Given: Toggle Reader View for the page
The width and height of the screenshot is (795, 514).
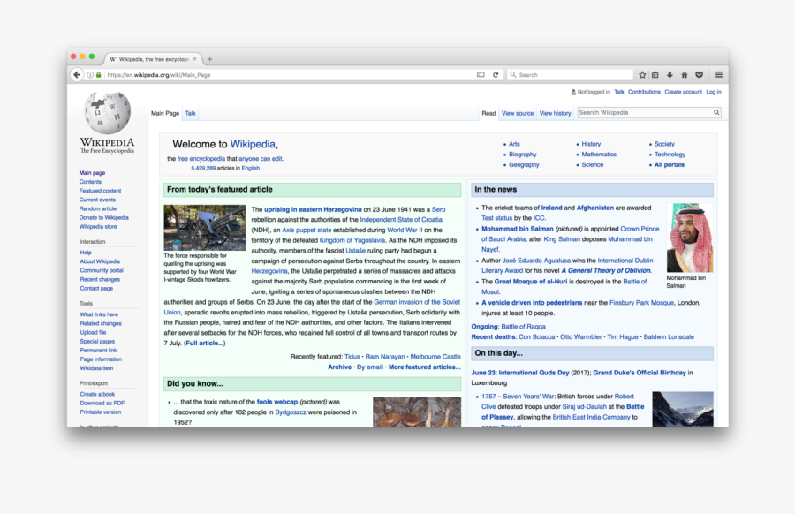Looking at the screenshot, I should pos(480,74).
